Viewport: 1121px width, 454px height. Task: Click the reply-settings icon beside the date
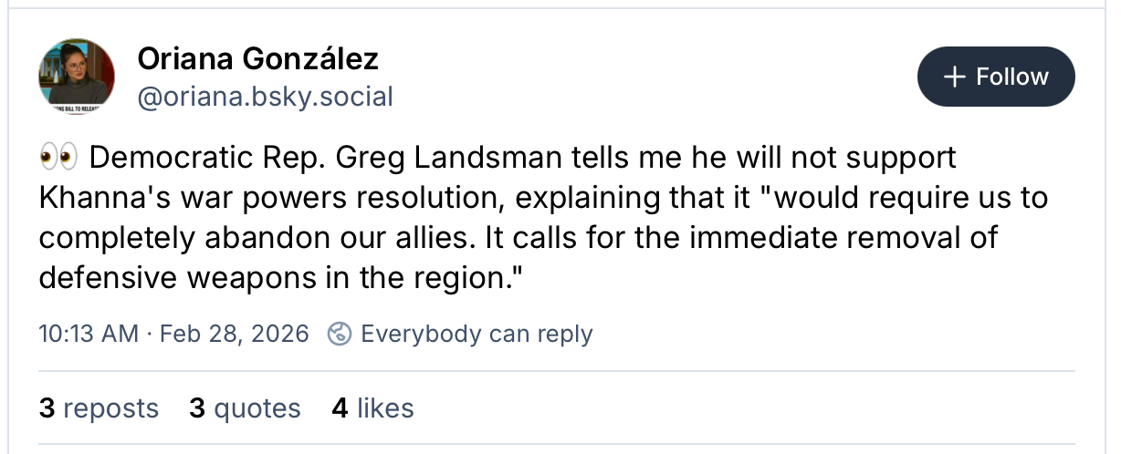click(340, 334)
